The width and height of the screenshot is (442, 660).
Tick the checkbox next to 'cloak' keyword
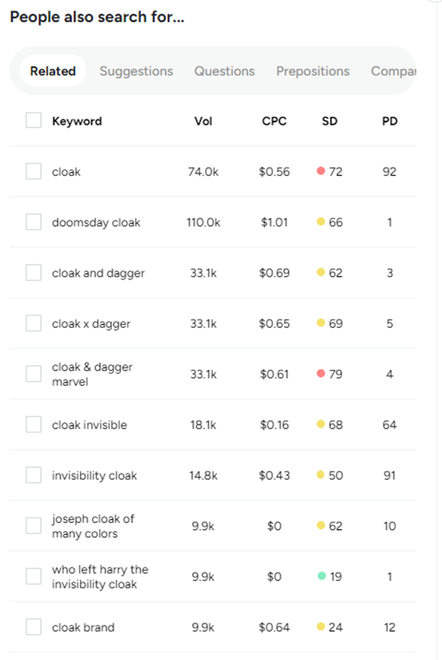(34, 171)
